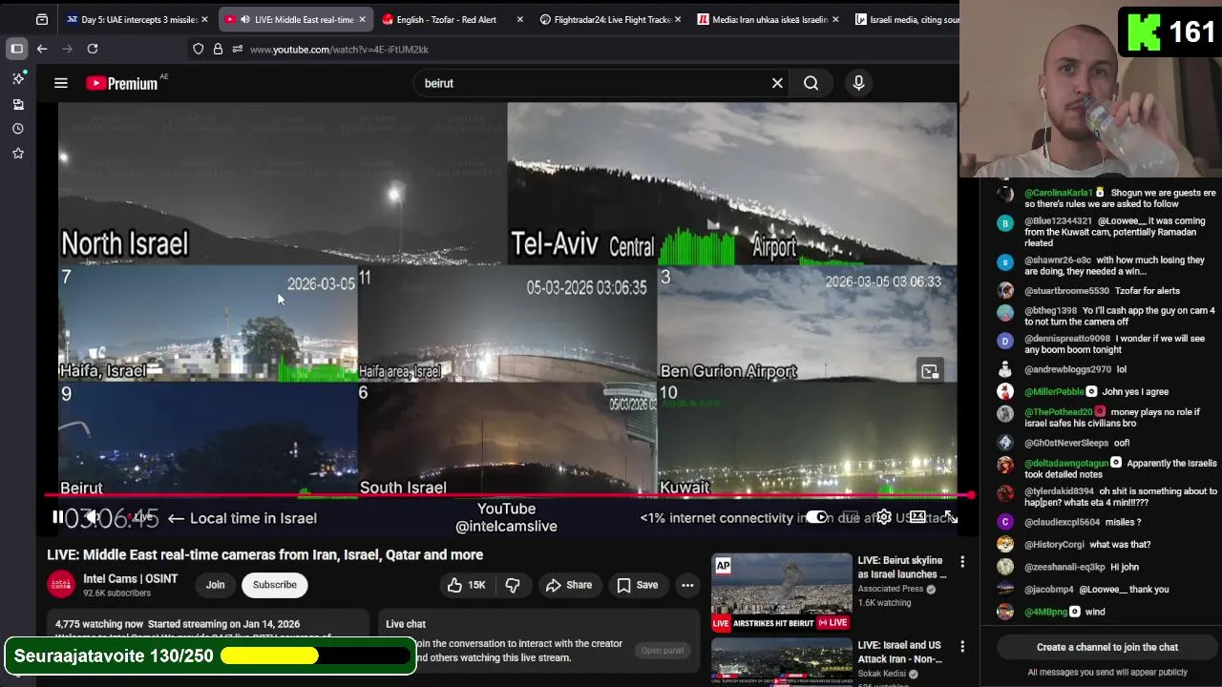Viewport: 1222px width, 687px height.
Task: Dislike the video with thumbs down
Action: (x=513, y=585)
